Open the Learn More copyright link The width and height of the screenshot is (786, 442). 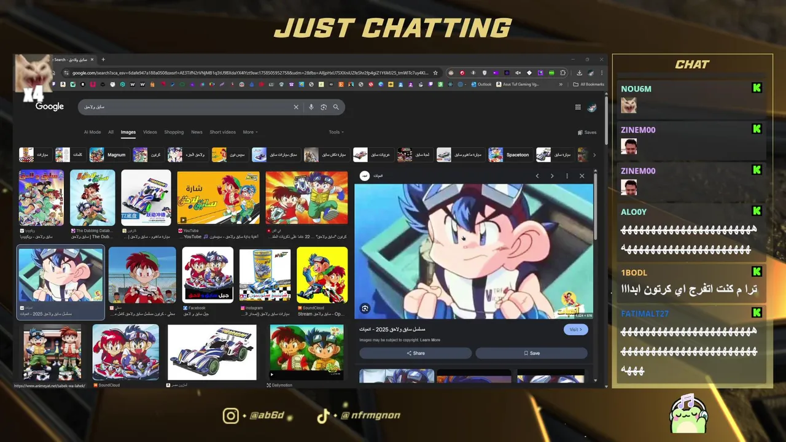point(430,339)
